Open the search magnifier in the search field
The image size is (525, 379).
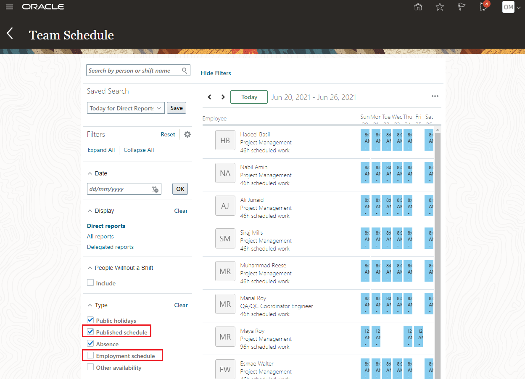185,70
